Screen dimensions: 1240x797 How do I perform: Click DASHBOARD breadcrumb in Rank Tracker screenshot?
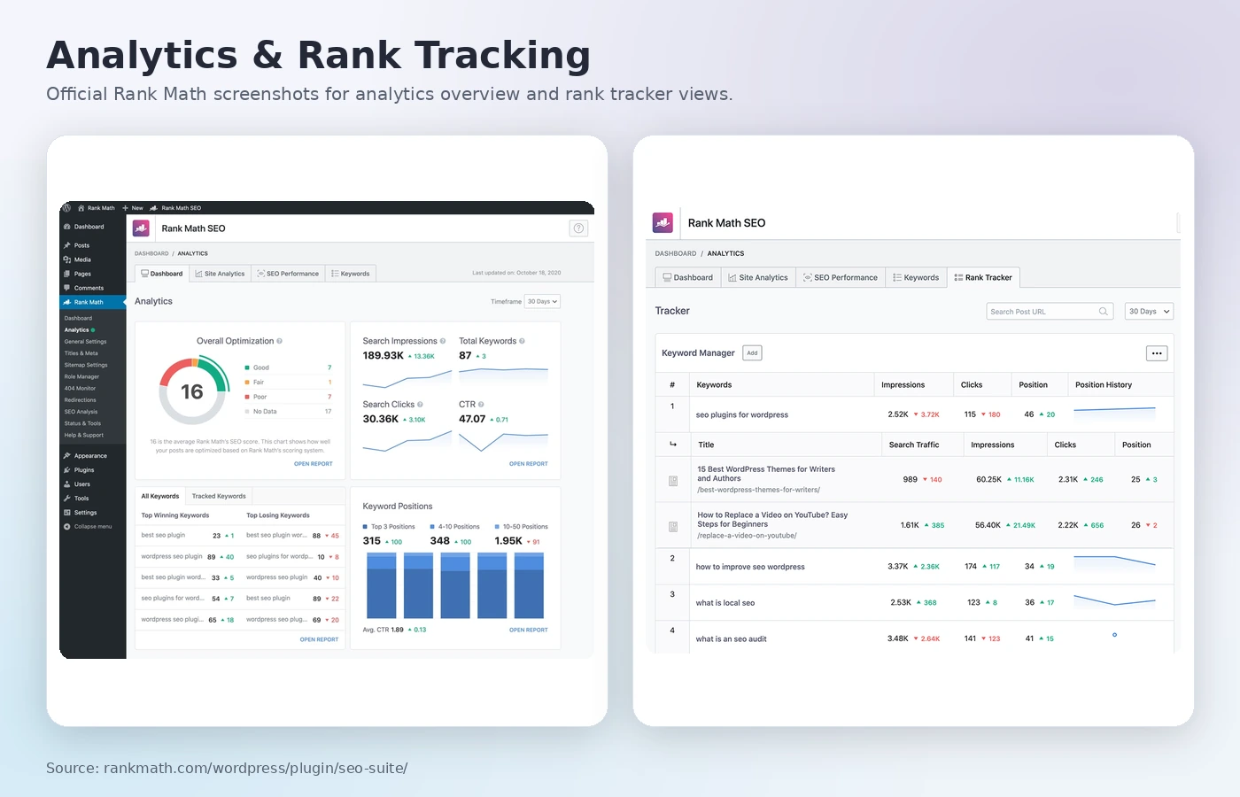pyautogui.click(x=676, y=253)
